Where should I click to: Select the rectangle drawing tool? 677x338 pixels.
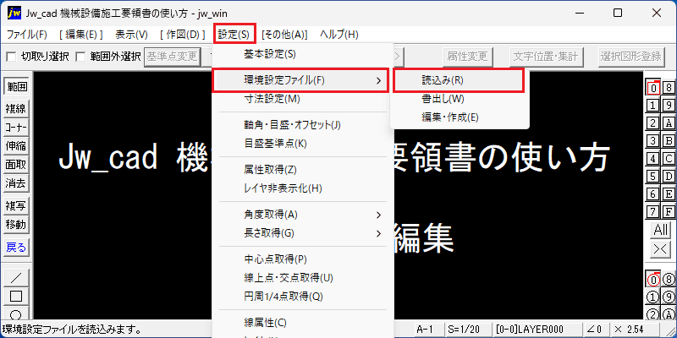click(16, 297)
